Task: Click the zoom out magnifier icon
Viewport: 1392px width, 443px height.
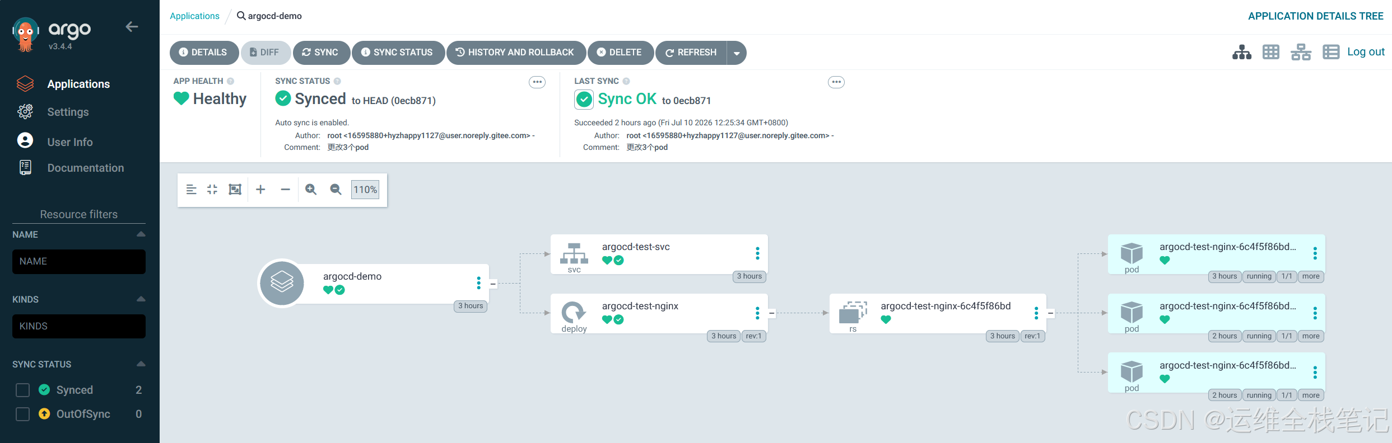Action: (336, 190)
